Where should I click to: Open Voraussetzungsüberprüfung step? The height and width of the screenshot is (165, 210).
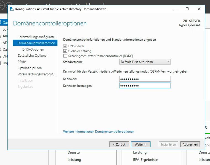point(37,74)
